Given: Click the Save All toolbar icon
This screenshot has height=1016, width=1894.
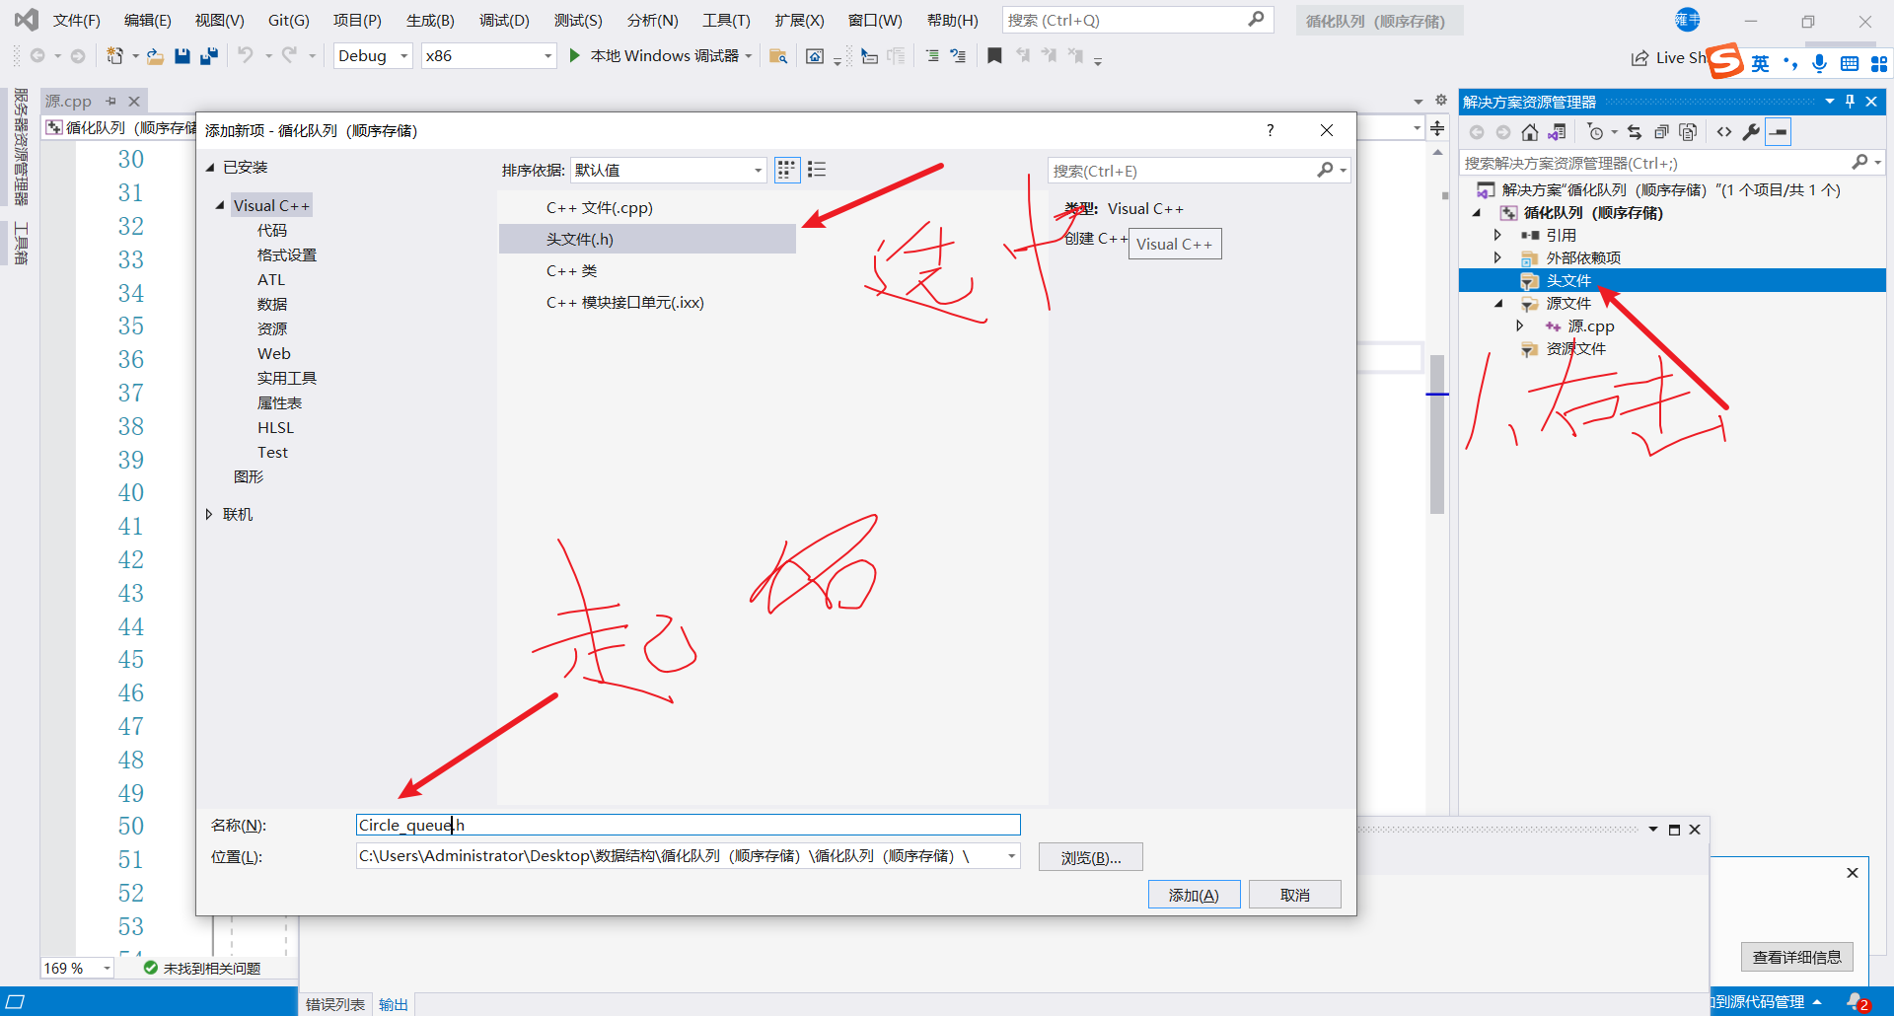Looking at the screenshot, I should [209, 56].
